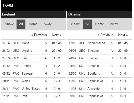Open the England vs Malta fixture row

coord(33,43)
